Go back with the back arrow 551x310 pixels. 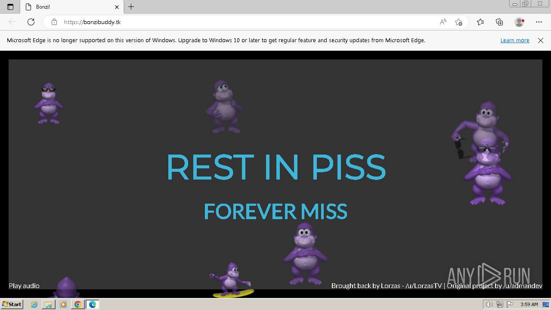click(12, 22)
